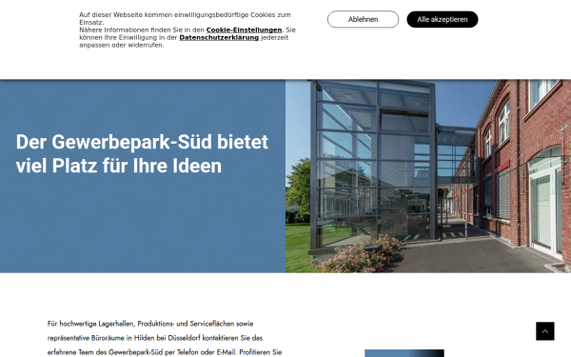
Task: Accept all cookies with Alle akzeptieren
Action: (x=443, y=19)
